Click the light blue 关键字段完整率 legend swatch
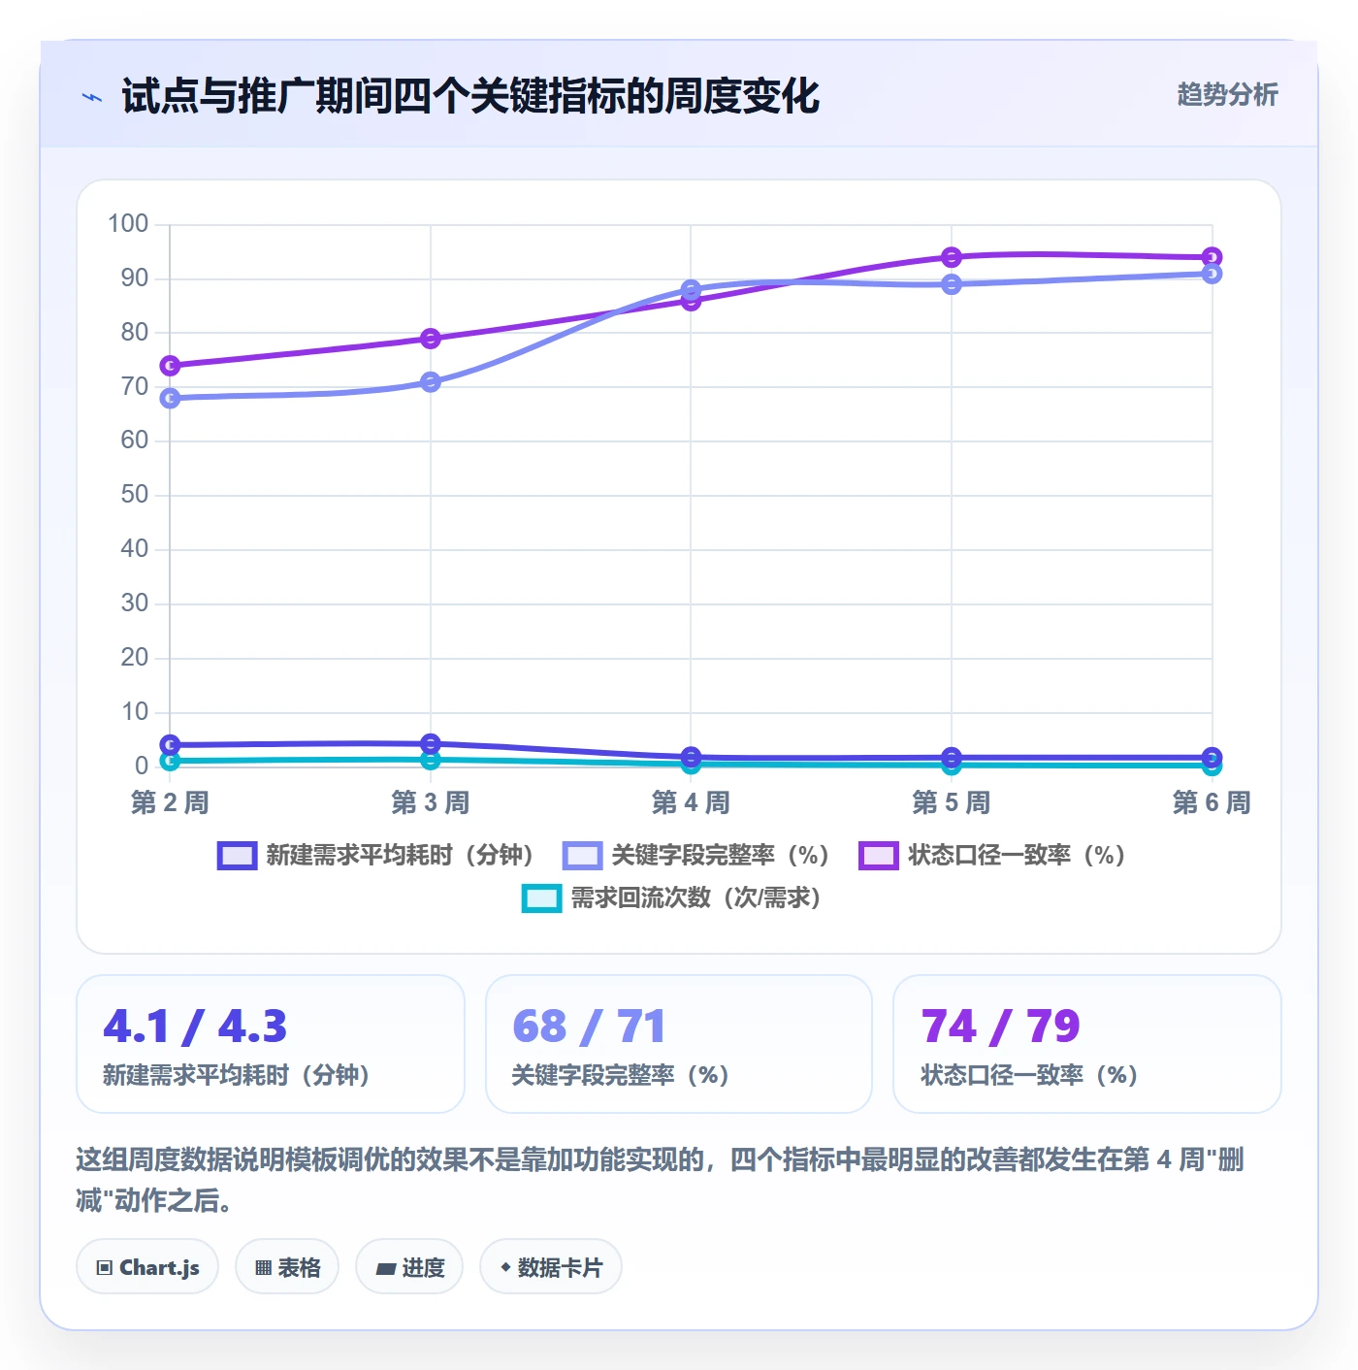1358x1370 pixels. [x=582, y=856]
